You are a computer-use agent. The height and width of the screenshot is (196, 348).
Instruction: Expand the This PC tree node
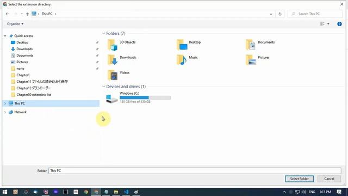click(x=5, y=103)
